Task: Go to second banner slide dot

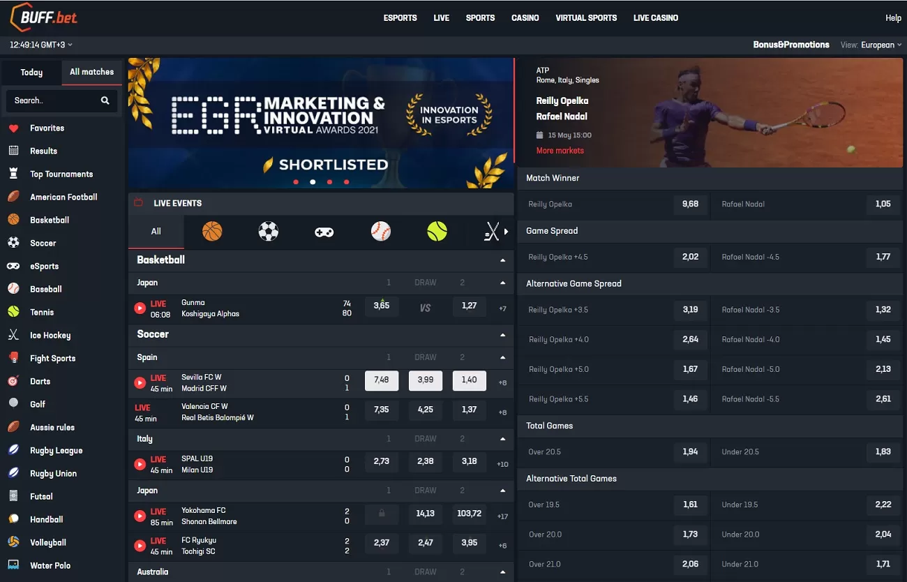Action: pyautogui.click(x=313, y=182)
